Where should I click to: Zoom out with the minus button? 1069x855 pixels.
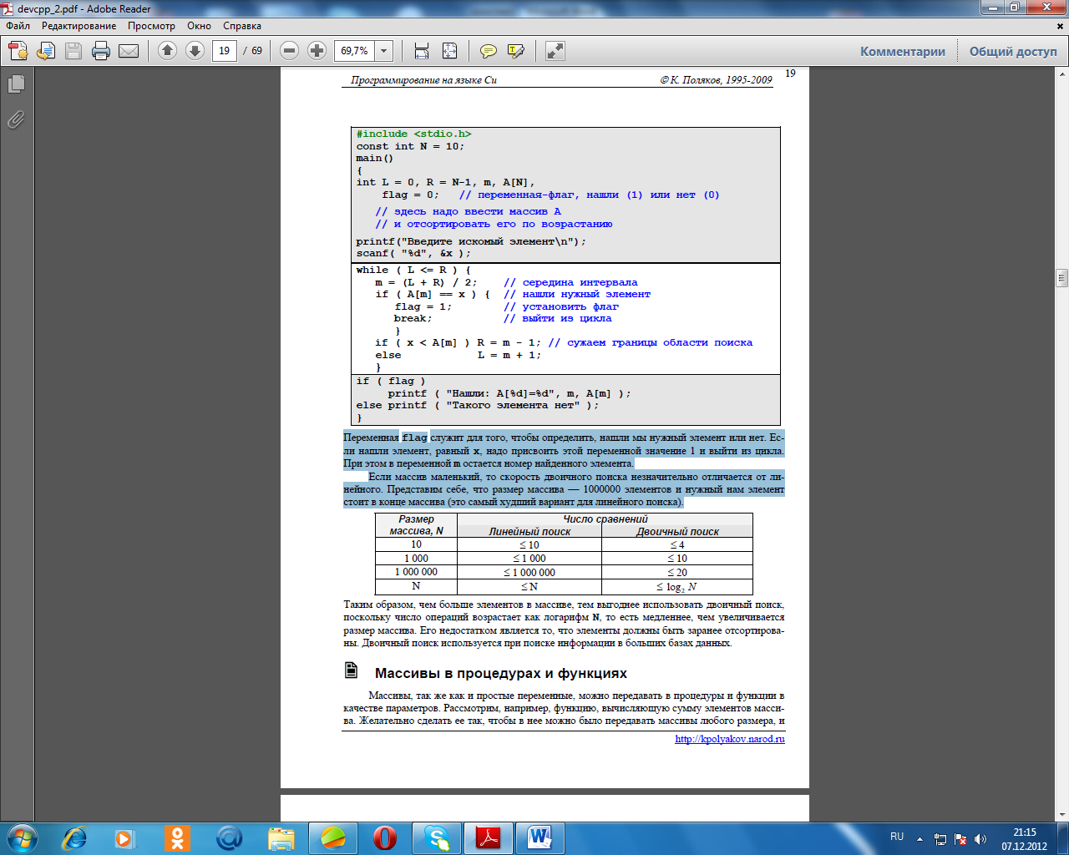click(x=289, y=51)
